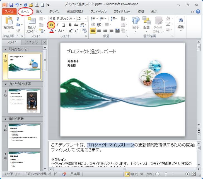Screen dimensions: 203x179
Task: Toggle Underline formatting
Action: [64, 25]
